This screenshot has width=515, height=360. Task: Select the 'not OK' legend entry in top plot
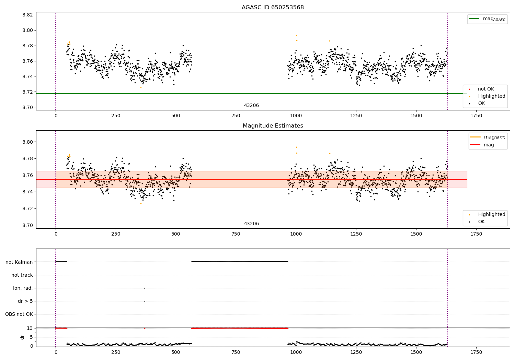pos(486,89)
